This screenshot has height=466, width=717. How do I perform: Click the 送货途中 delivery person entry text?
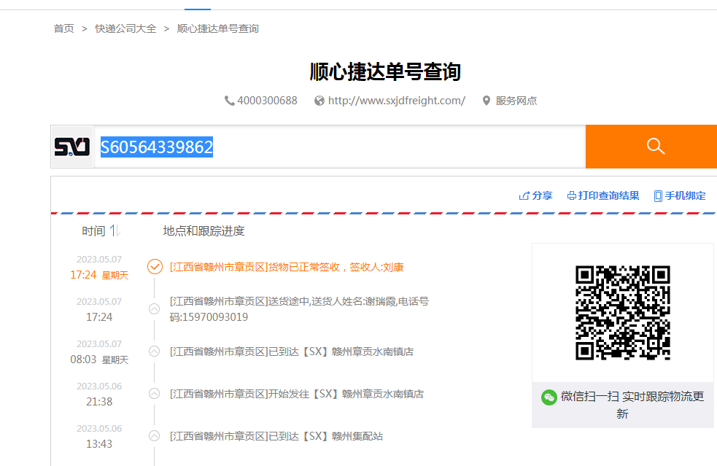tap(299, 309)
